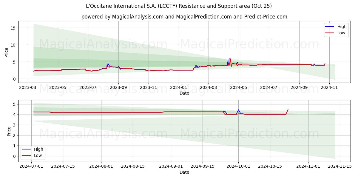The width and height of the screenshot is (358, 179).
Task: Click the '2024-09-15' tick label
Action: tap(203, 167)
